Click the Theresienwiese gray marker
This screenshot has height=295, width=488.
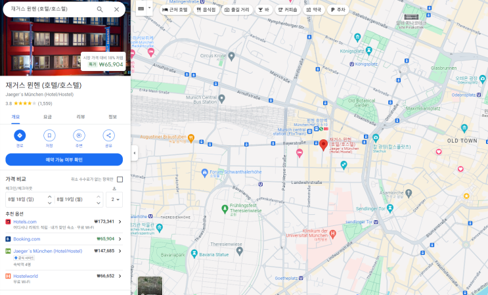pyautogui.click(x=239, y=251)
